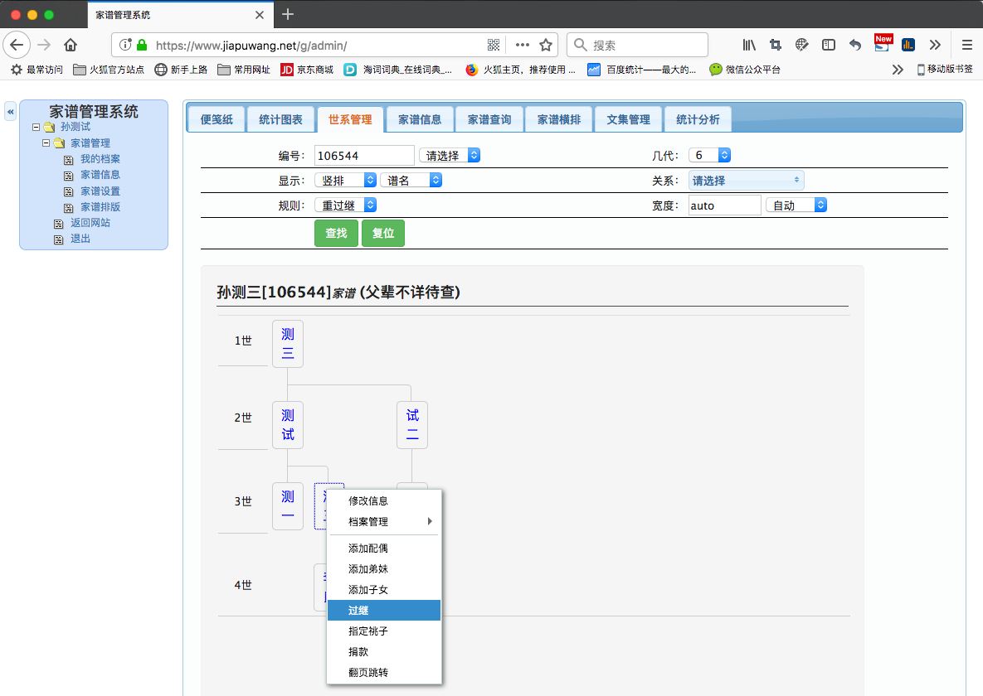Open the 请选择 dropdown beside 编号

coord(450,156)
